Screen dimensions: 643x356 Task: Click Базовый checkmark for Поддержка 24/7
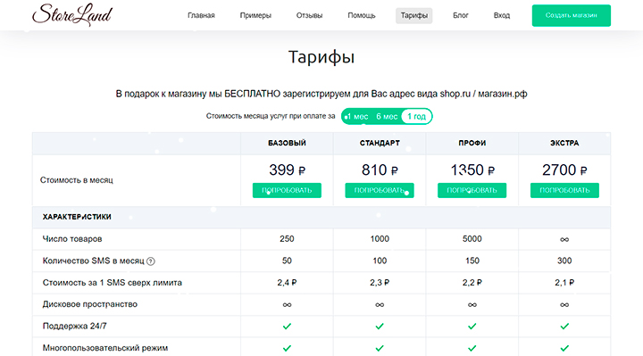tap(287, 326)
